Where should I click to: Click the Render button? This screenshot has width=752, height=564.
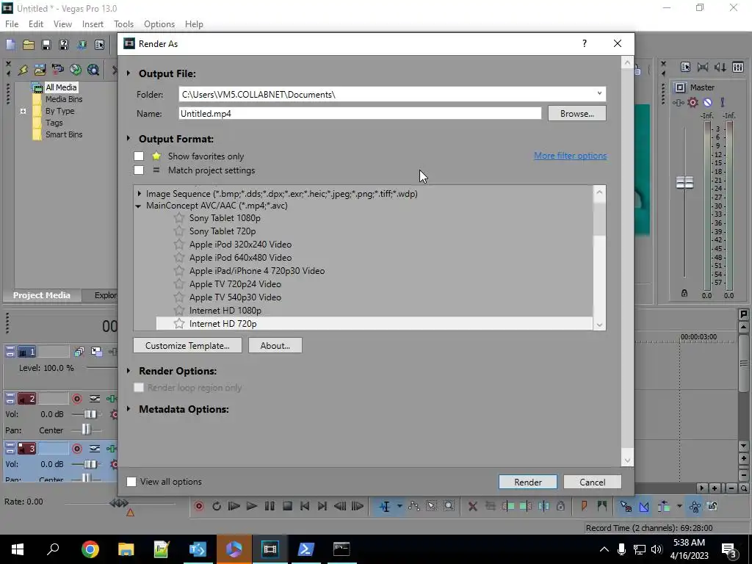tap(528, 482)
